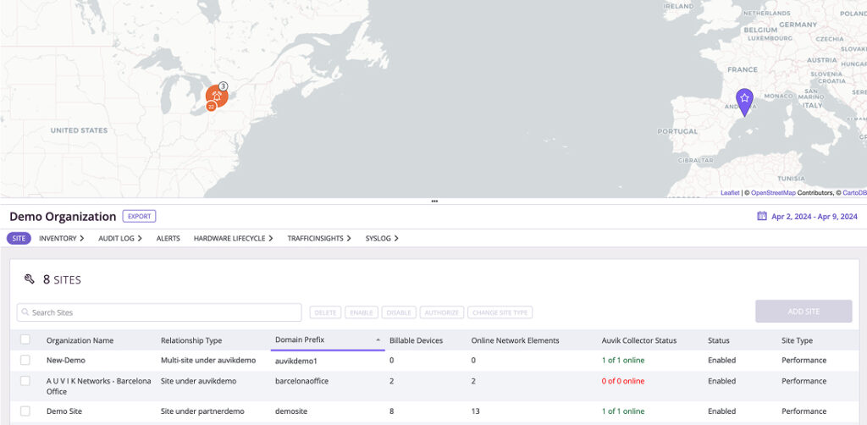Sort by Status column header
The height and width of the screenshot is (425, 867).
[718, 340]
